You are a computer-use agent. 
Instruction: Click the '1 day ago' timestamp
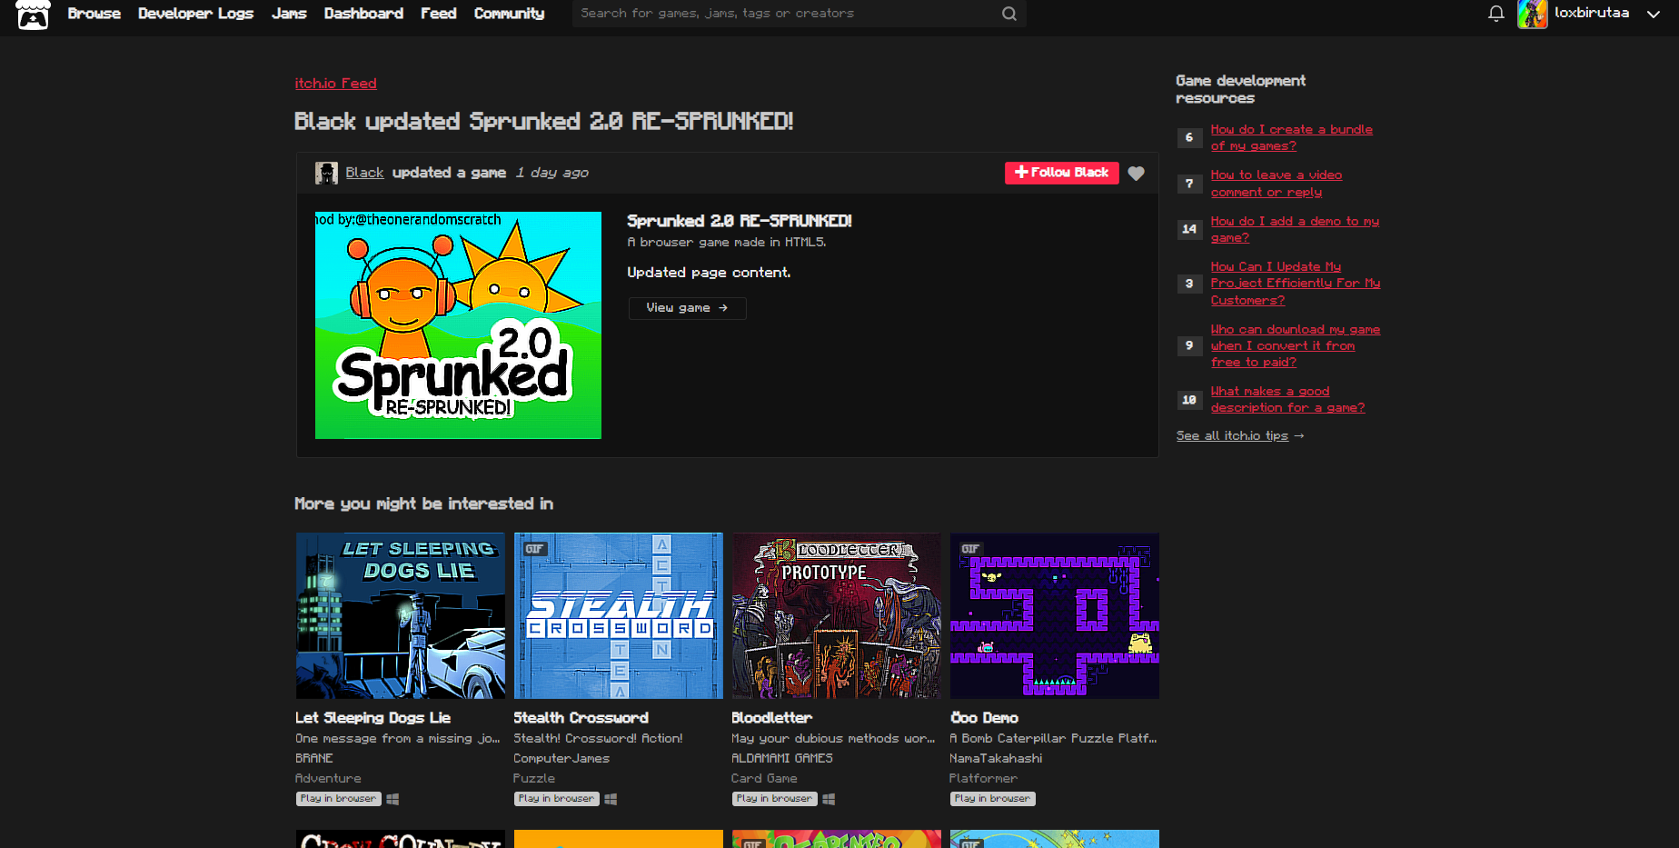click(551, 173)
